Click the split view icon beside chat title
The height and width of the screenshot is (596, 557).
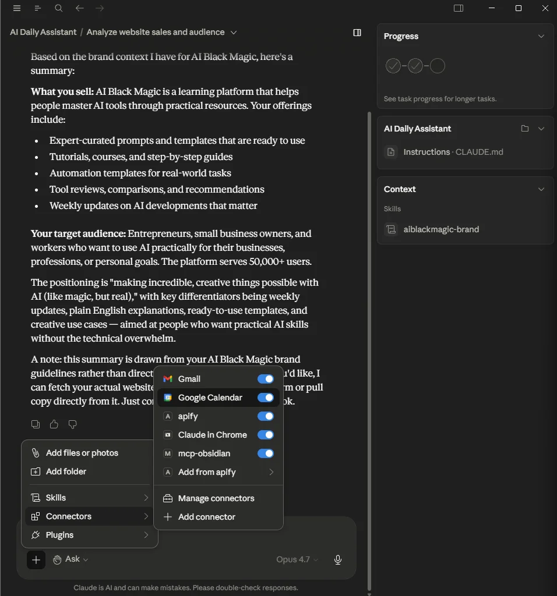[x=357, y=33]
